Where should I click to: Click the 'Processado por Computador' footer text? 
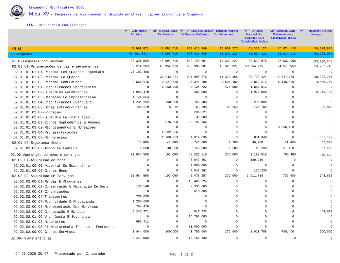click(80, 254)
